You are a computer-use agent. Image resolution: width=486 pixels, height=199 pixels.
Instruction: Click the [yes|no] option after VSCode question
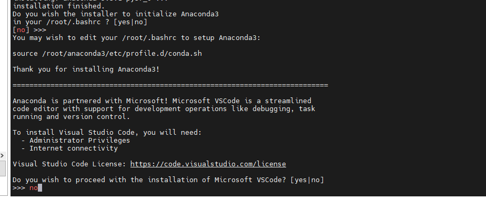(307, 180)
